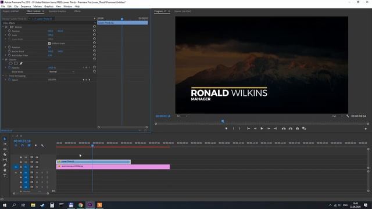Select the Lower Thirds clip in timeline
This screenshot has height=209, width=372.
(x=94, y=161)
